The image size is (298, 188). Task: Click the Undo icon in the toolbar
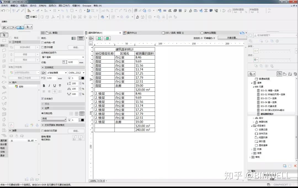tap(3, 11)
